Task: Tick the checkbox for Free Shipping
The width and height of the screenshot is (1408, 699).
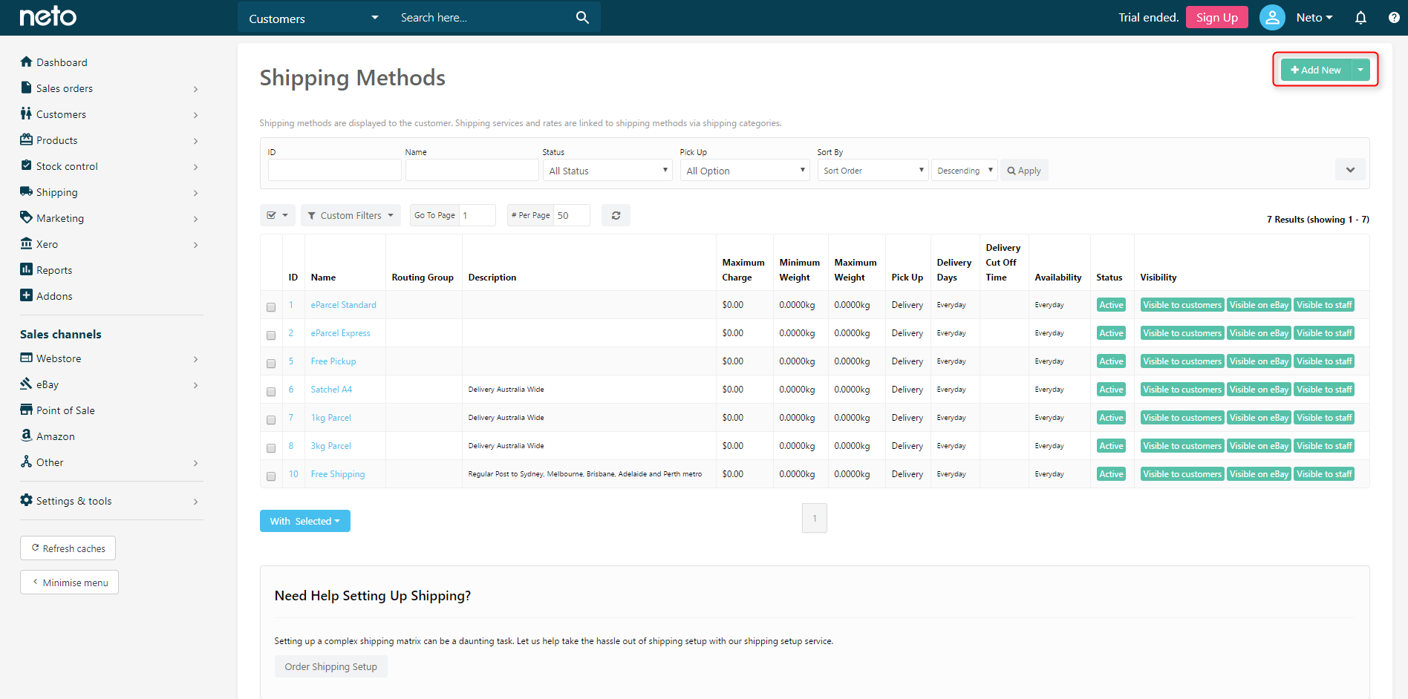Action: 271,476
